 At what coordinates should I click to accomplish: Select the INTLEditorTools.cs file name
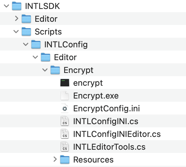coord(109,147)
